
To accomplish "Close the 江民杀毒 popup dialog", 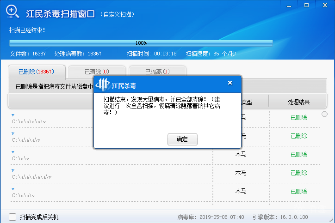I will [230, 83].
